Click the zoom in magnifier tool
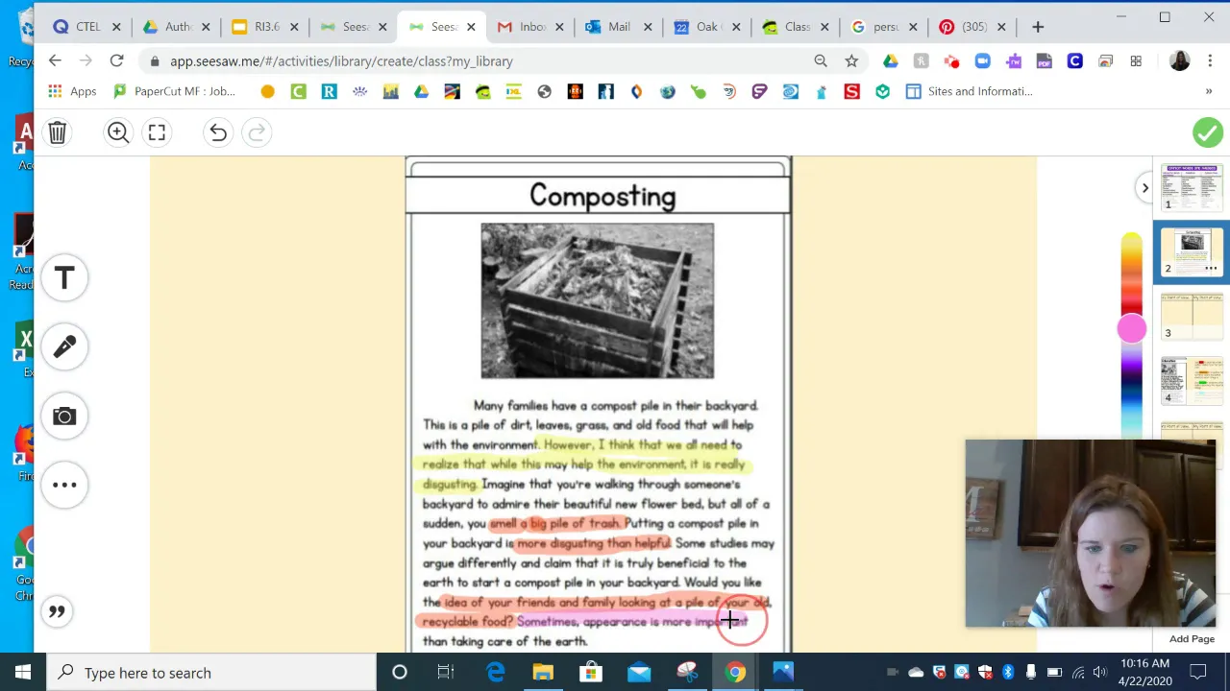 (118, 132)
